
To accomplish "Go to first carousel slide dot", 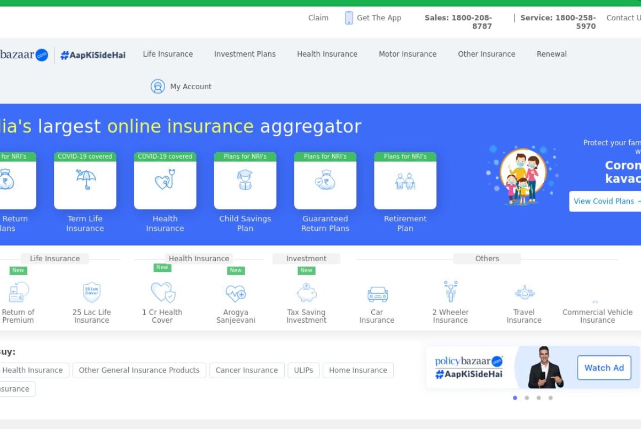I will tap(515, 397).
